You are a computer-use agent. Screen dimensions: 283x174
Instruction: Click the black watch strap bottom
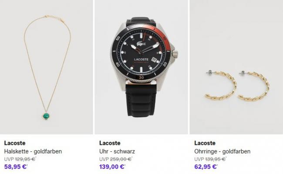click(x=141, y=100)
